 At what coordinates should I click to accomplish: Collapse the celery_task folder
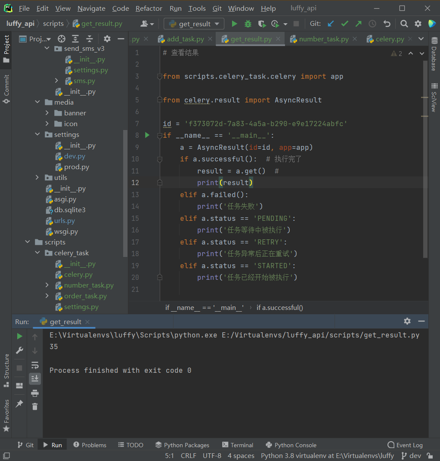pos(38,253)
